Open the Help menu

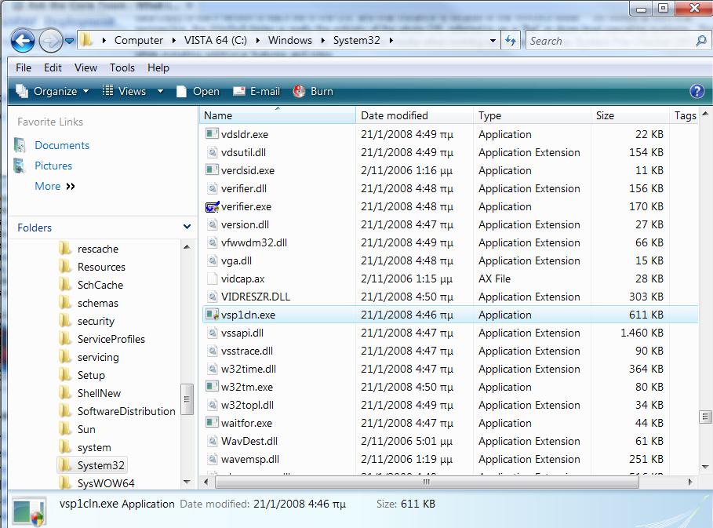158,67
